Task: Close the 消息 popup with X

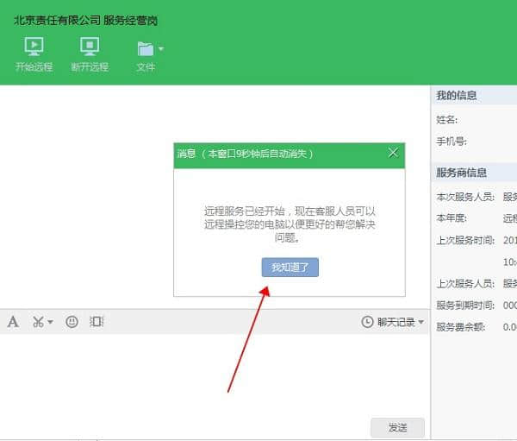Action: point(393,153)
